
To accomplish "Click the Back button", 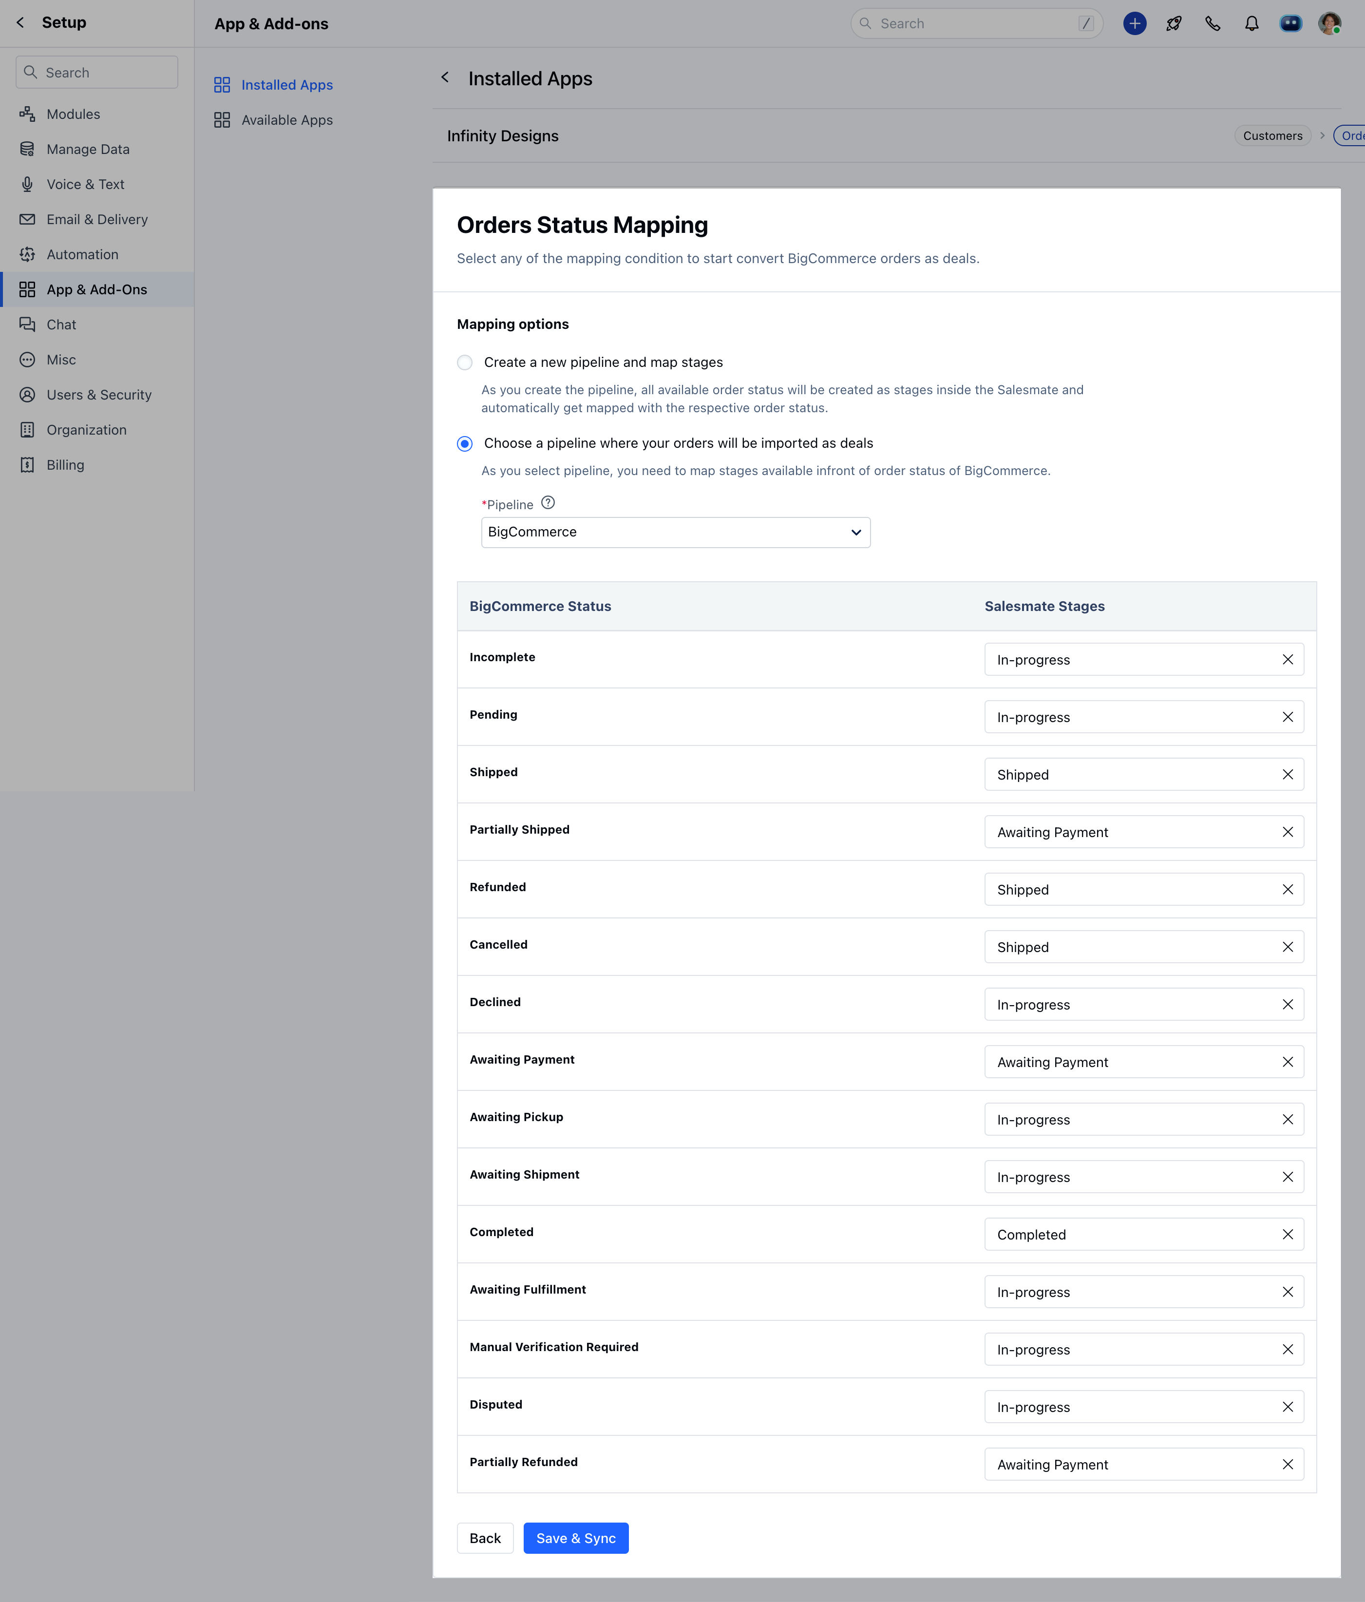I will (485, 1538).
